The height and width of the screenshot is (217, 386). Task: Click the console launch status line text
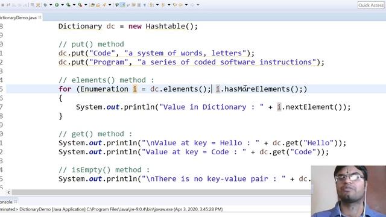click(x=111, y=209)
